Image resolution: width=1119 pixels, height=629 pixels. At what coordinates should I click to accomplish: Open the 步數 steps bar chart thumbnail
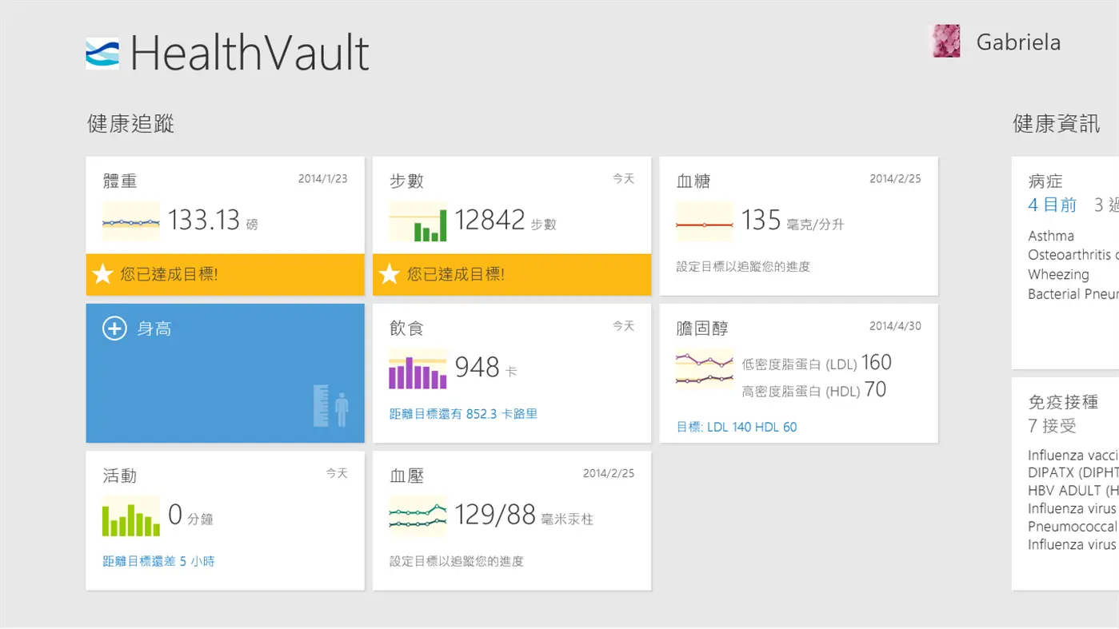tap(418, 221)
